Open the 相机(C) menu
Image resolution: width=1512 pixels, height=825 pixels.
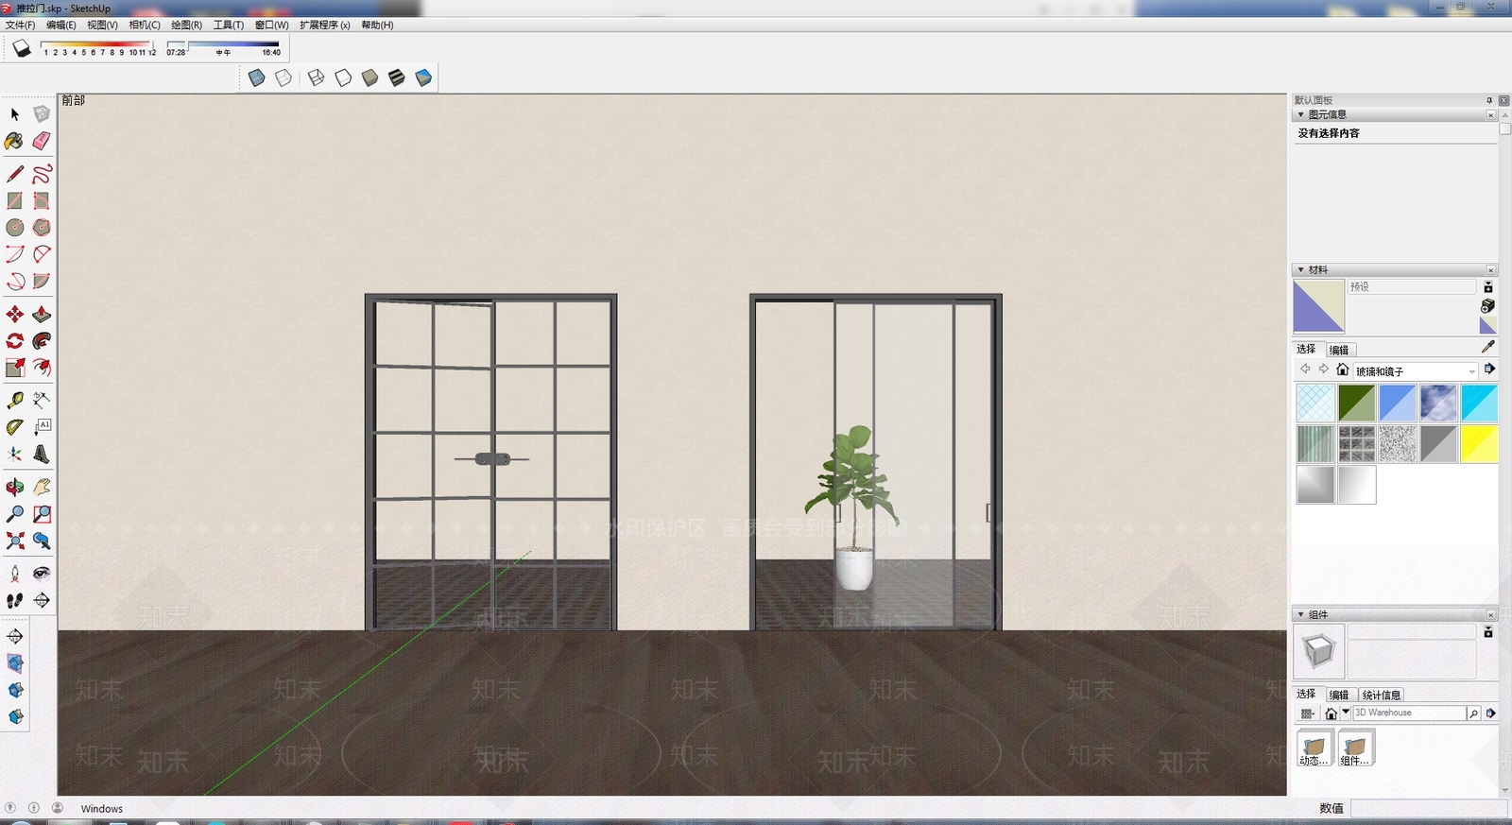145,25
